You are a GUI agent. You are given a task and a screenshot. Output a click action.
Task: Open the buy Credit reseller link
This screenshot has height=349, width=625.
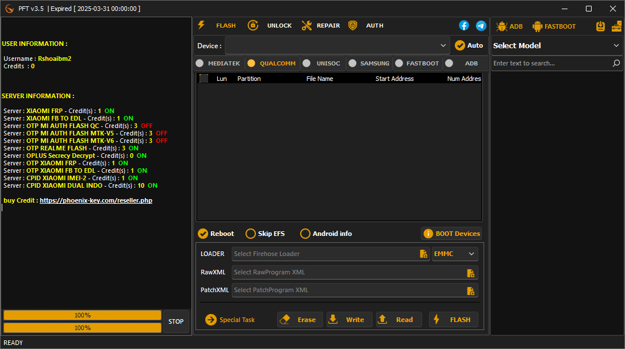pyautogui.click(x=96, y=200)
